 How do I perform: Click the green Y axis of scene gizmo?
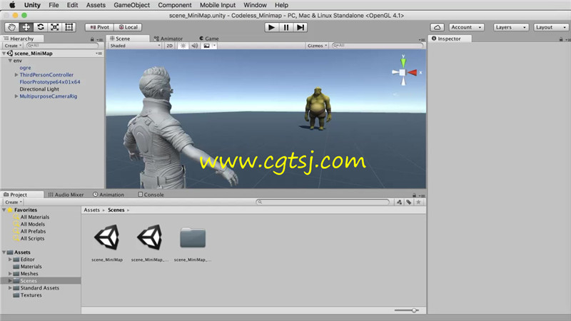click(403, 61)
